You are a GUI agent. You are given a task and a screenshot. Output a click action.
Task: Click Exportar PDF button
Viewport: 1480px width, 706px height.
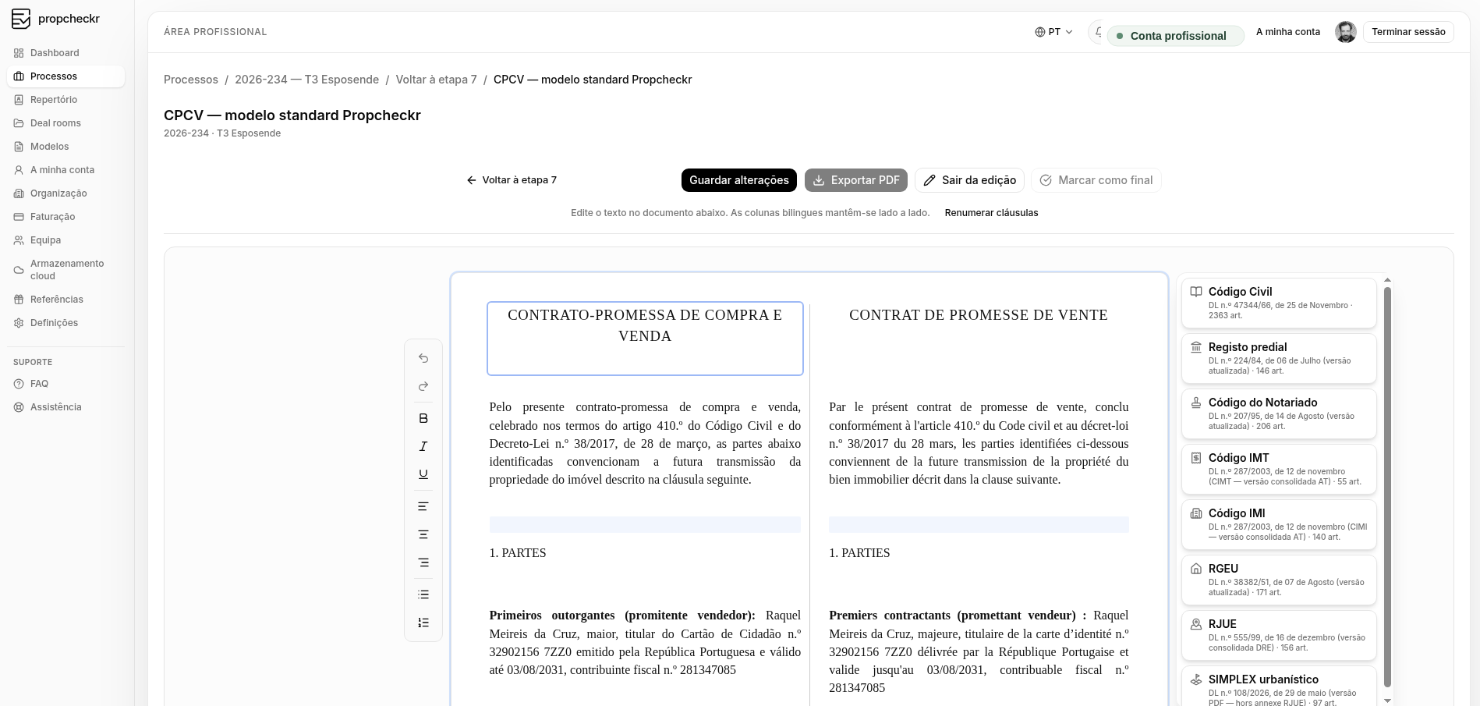tap(856, 180)
